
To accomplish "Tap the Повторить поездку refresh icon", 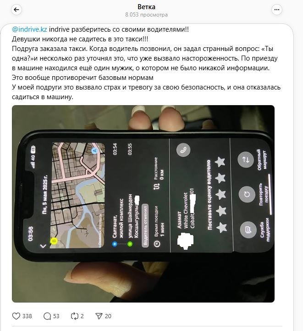I will [x=247, y=194].
